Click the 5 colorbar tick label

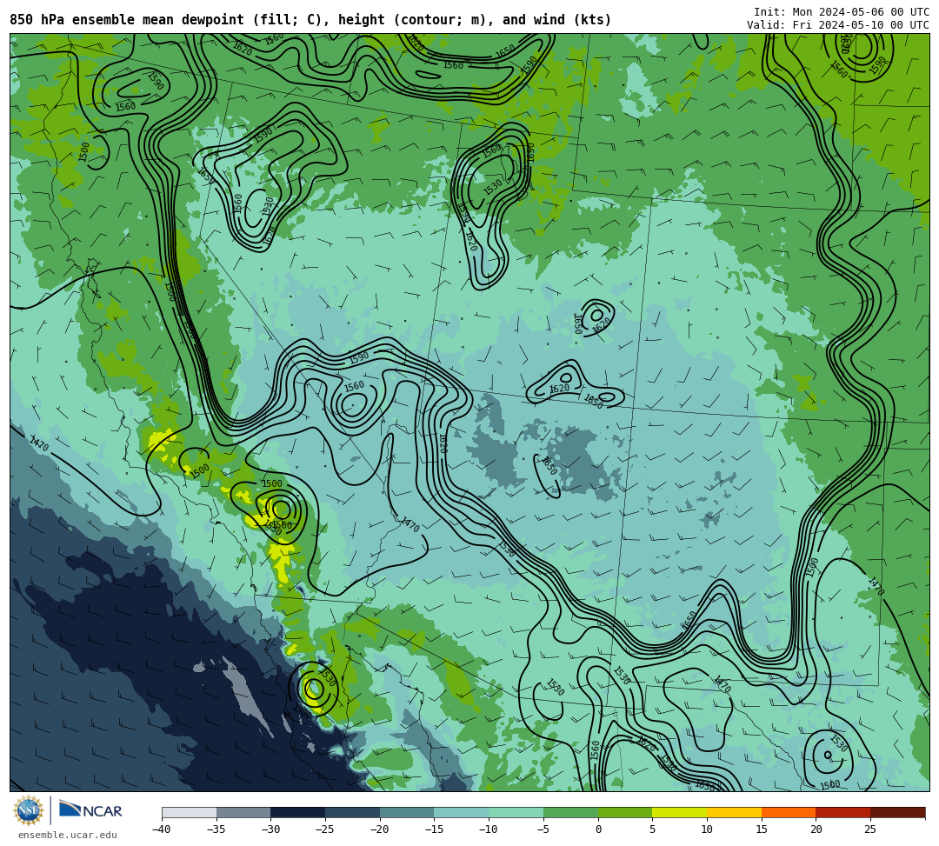653,829
